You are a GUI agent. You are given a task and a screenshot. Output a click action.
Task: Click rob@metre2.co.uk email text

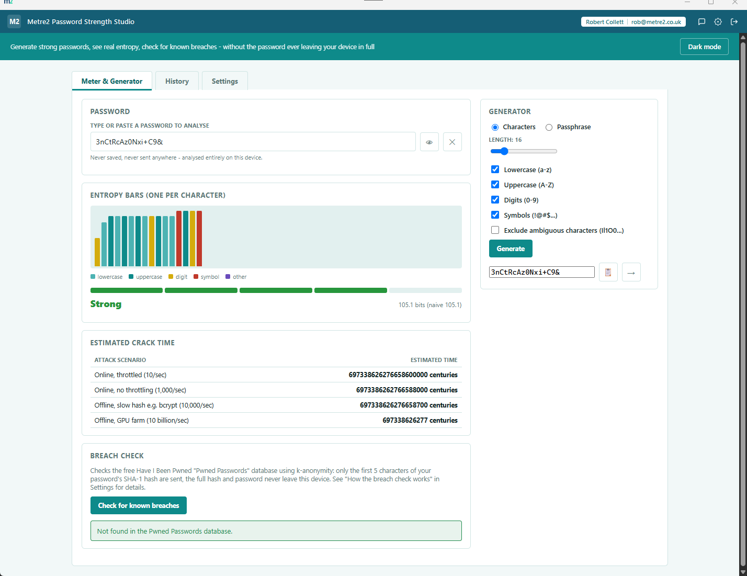656,22
